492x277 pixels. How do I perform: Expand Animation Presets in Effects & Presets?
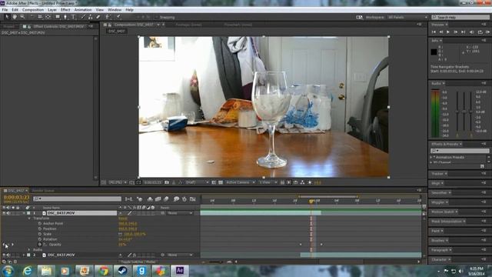pyautogui.click(x=432, y=157)
